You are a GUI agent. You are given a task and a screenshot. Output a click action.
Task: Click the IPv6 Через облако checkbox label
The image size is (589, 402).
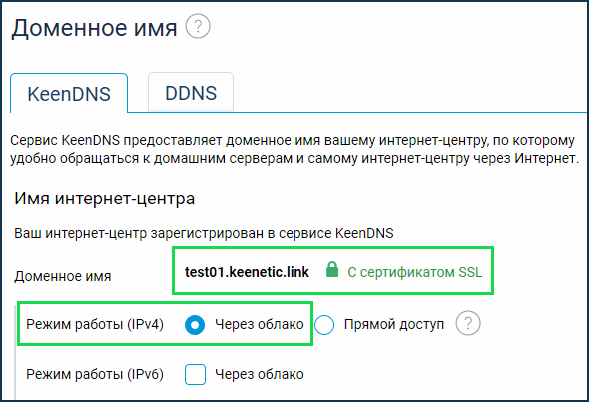pos(260,374)
